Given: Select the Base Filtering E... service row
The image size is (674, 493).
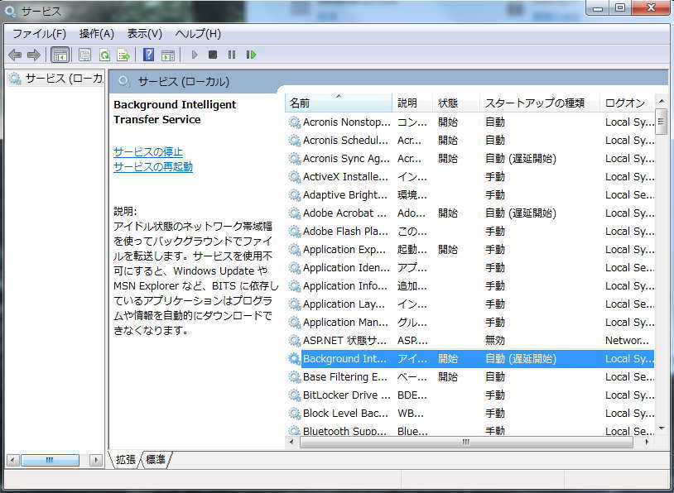Looking at the screenshot, I should tap(470, 376).
